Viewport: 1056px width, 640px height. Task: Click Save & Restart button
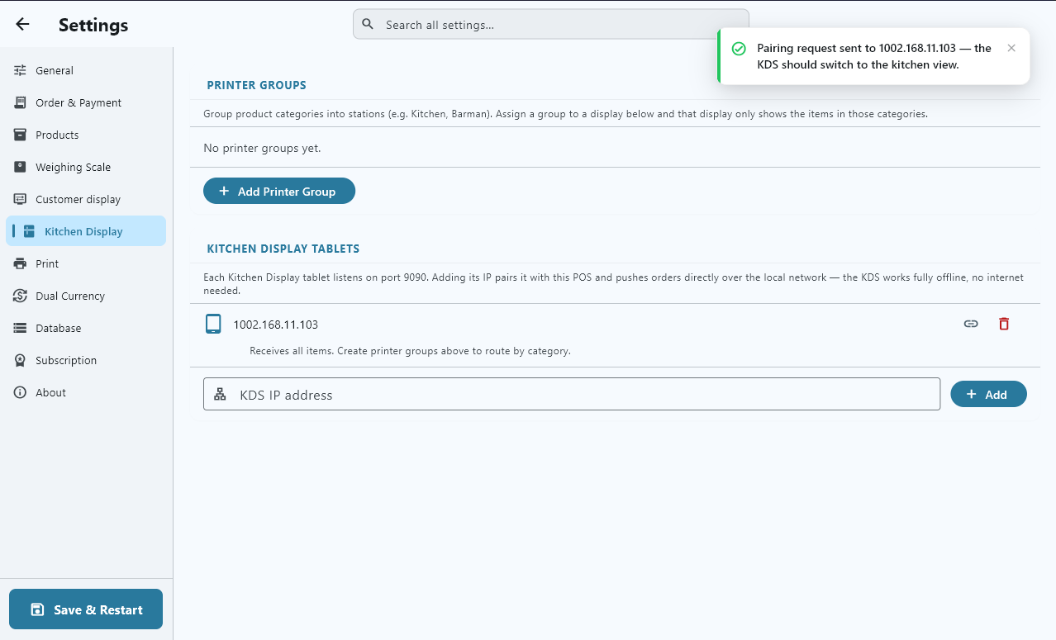point(86,609)
